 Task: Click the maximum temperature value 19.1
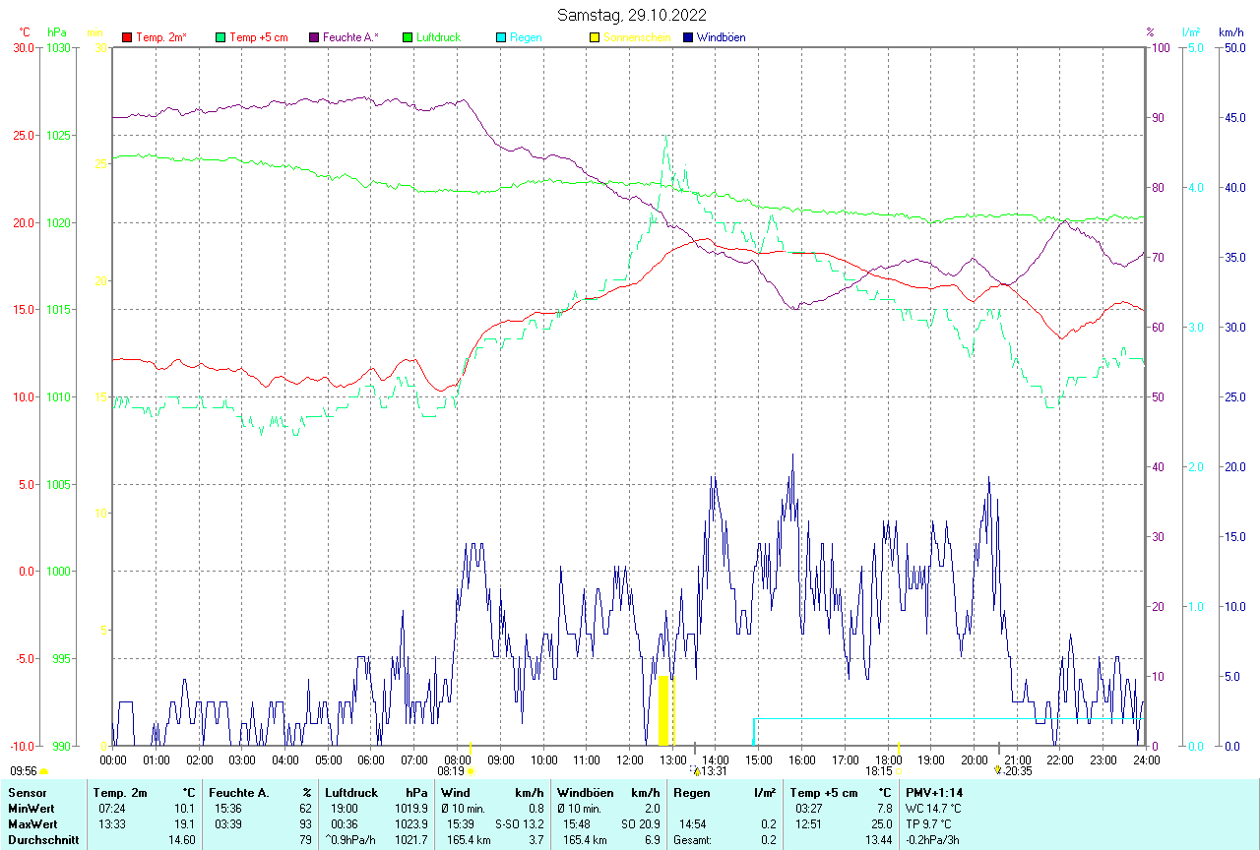click(x=186, y=823)
